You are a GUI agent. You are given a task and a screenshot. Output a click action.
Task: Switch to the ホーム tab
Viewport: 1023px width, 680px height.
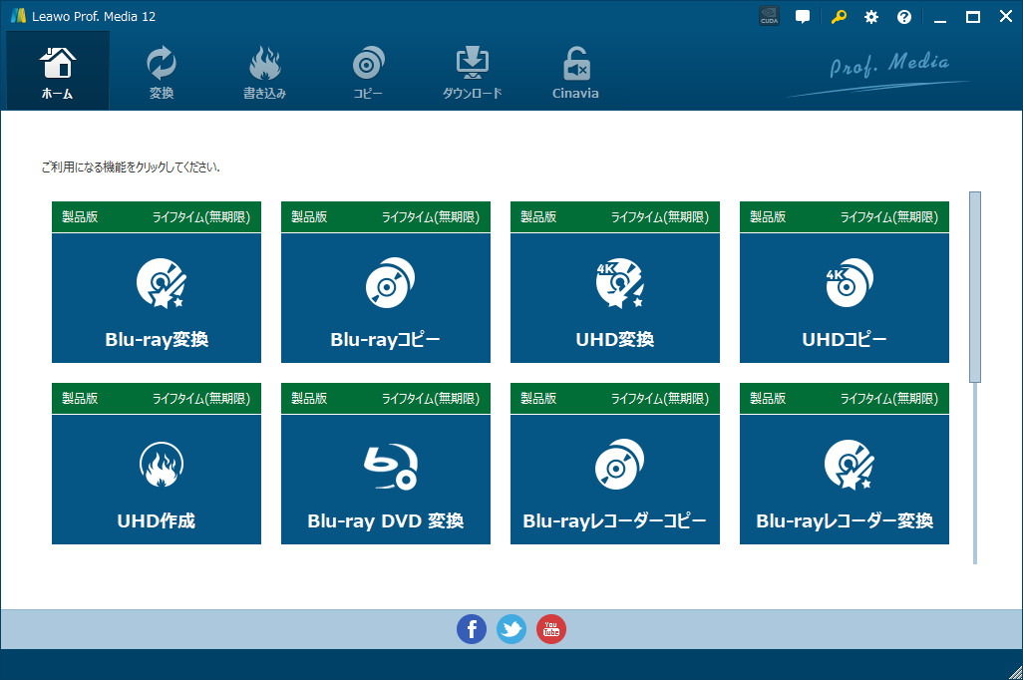58,72
